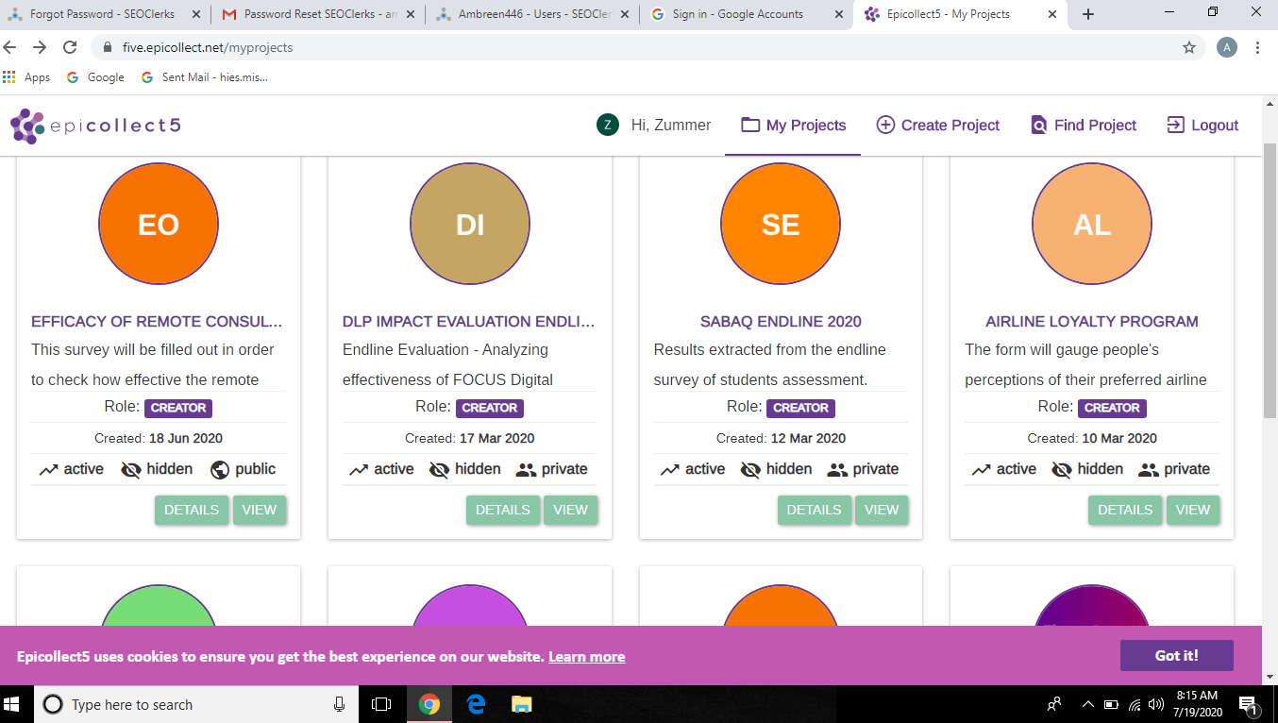Show hidden system tray icons
Screen dimensions: 1278x723
tap(1087, 704)
